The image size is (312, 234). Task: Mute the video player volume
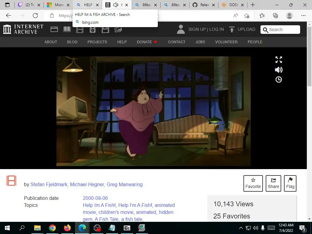pos(278,70)
